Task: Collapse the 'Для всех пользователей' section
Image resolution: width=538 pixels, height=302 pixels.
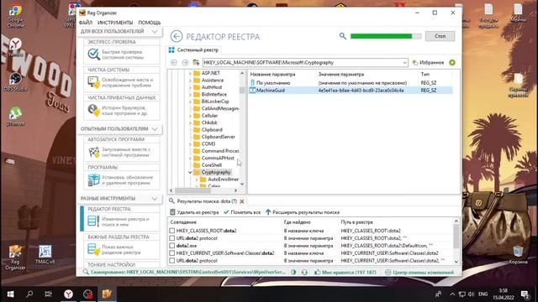Action: pos(155,32)
